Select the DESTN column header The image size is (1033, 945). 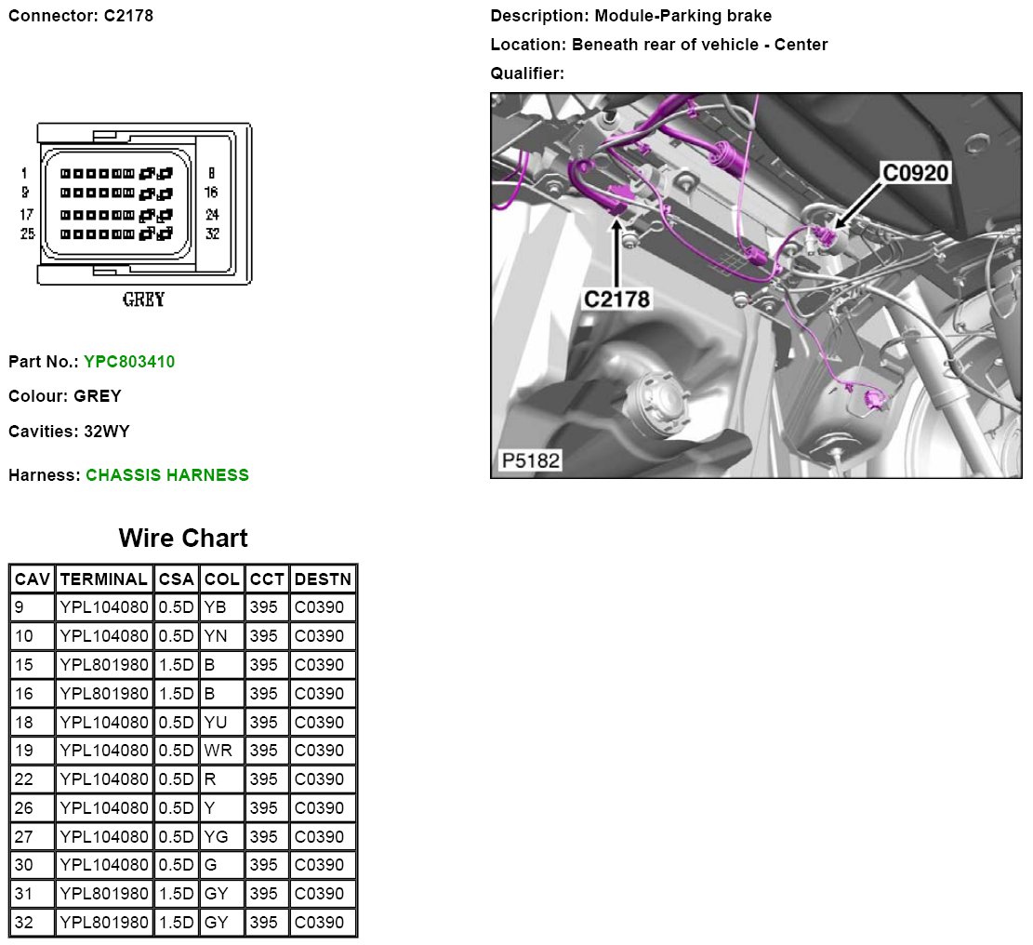[x=322, y=579]
